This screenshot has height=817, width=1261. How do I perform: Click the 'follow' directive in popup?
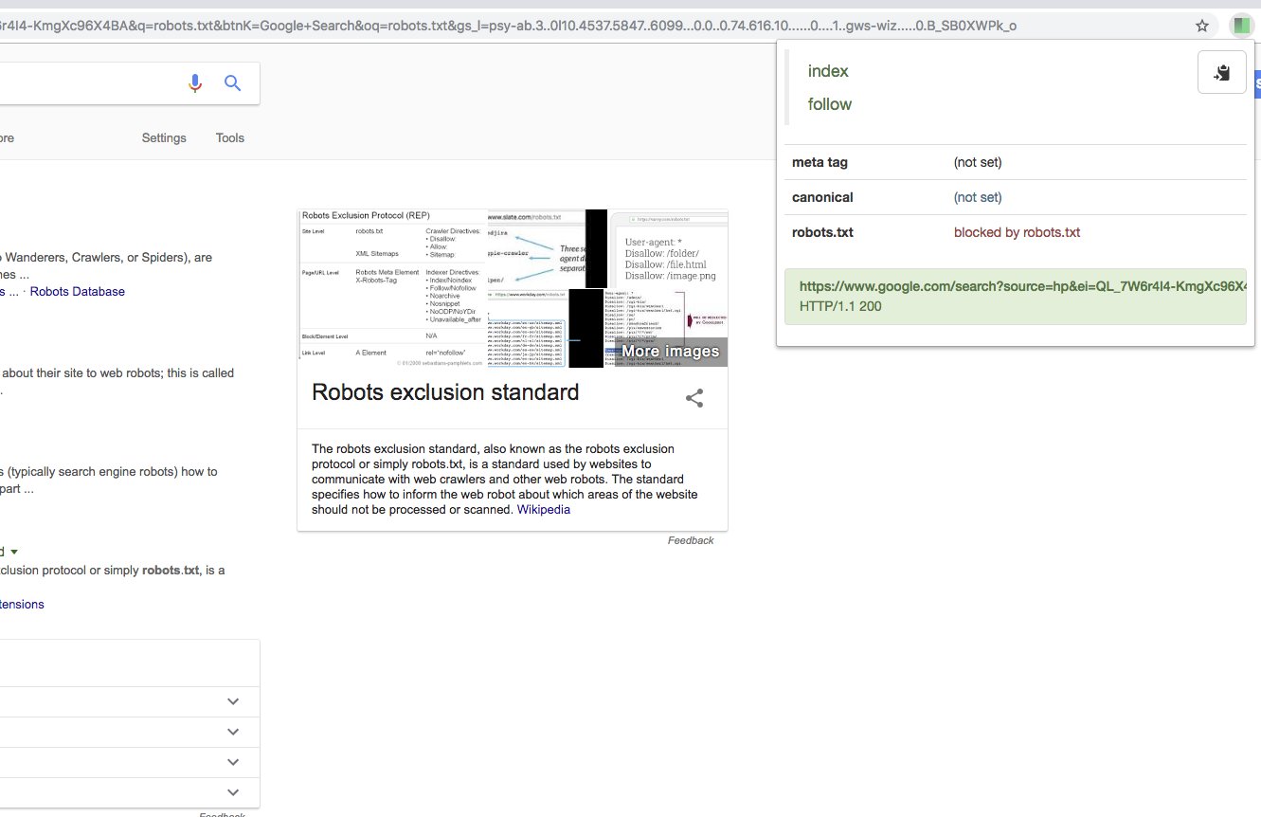(830, 104)
